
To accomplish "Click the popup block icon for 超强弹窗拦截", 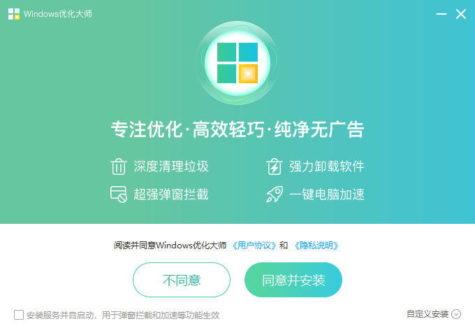I will pos(119,194).
